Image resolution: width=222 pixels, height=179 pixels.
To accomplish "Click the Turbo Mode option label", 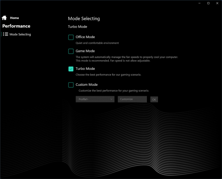I will click(85, 69).
